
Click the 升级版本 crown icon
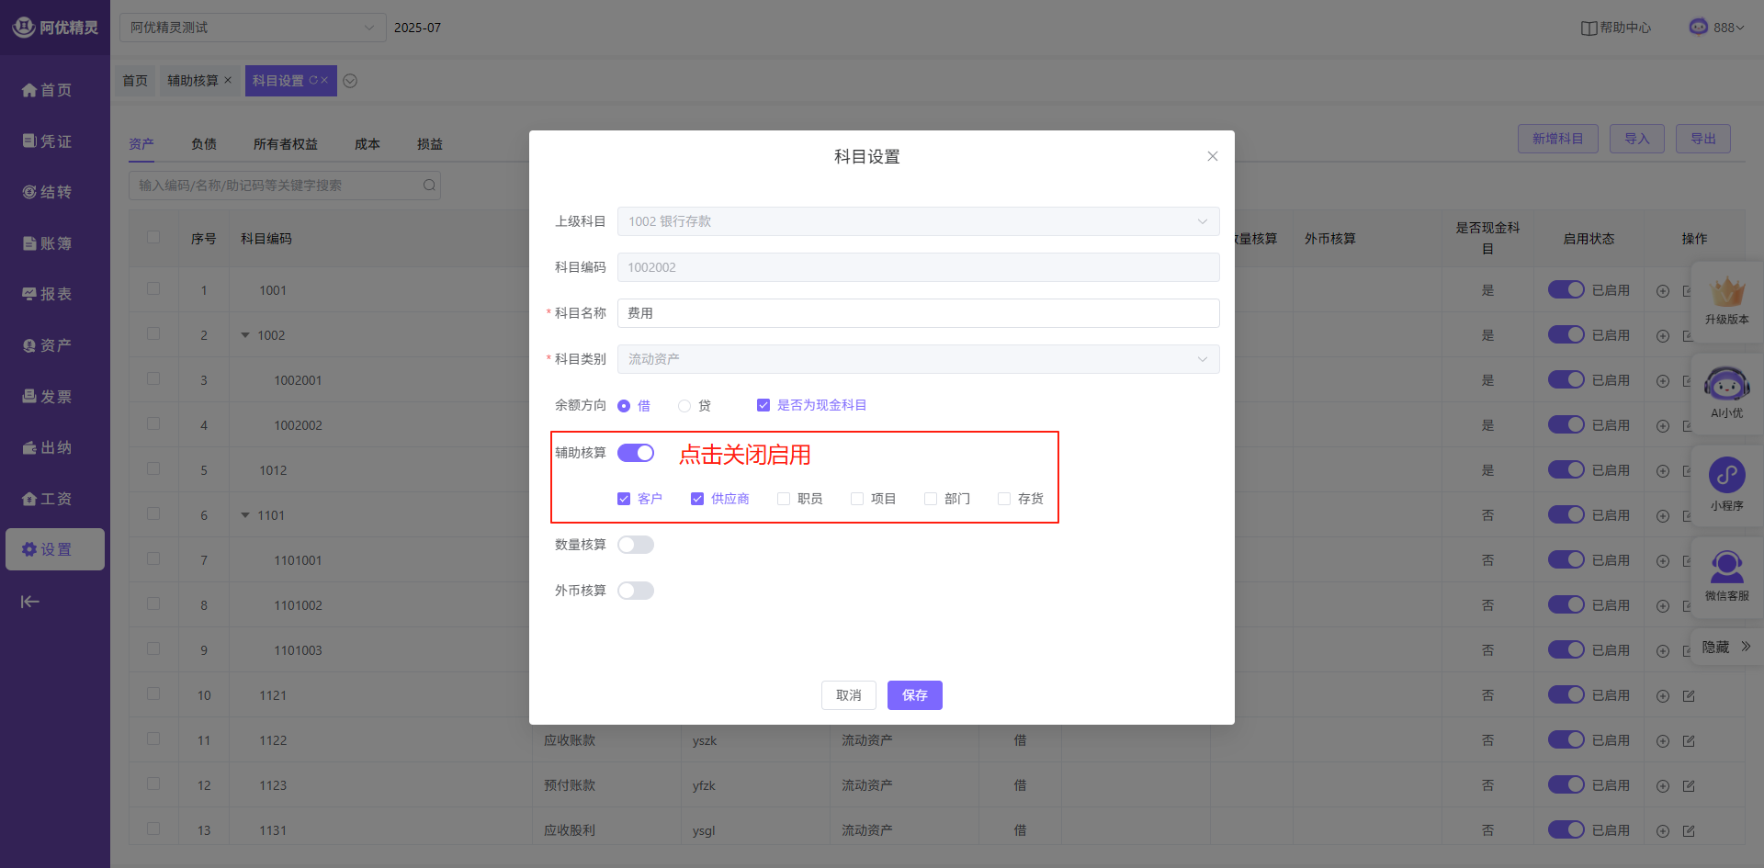coord(1726,294)
